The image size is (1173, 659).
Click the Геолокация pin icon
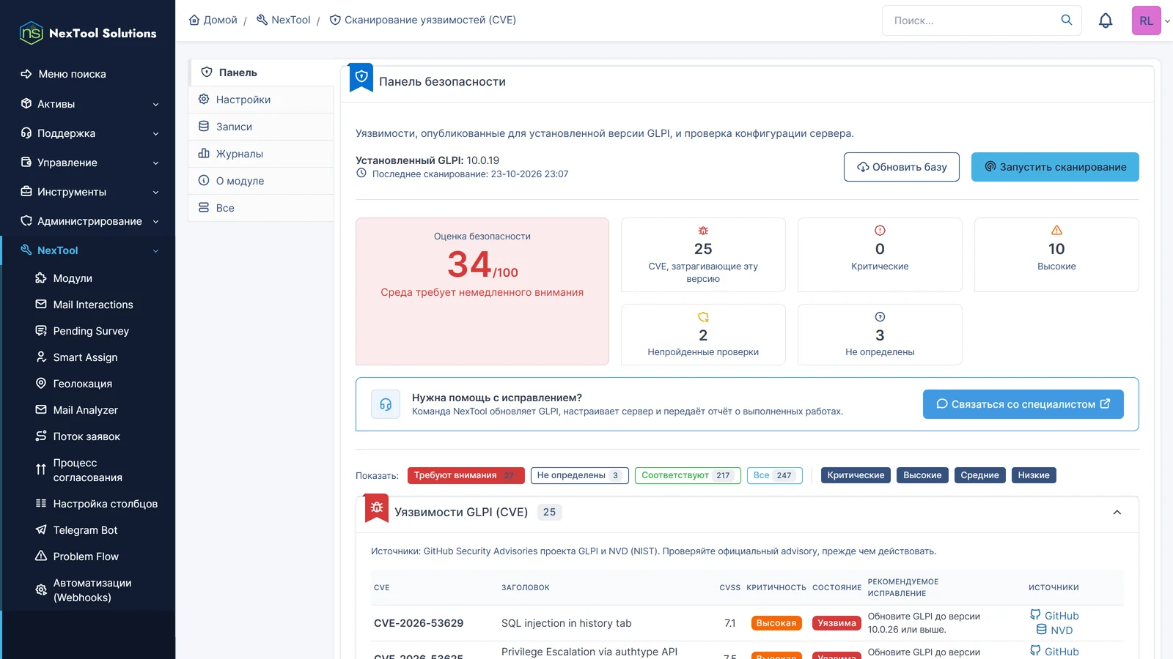point(41,383)
